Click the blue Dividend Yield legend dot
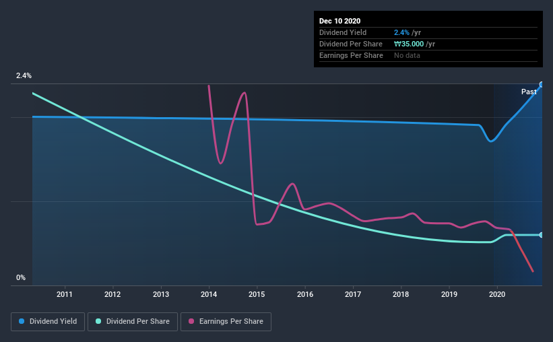This screenshot has height=342, width=553. tap(22, 321)
